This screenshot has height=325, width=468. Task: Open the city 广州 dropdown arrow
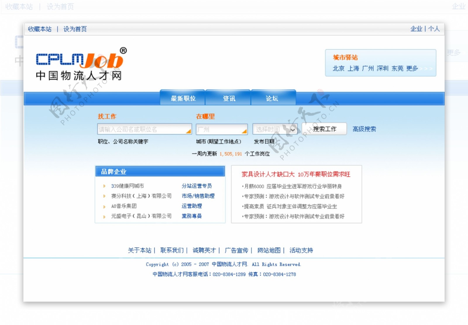tap(244, 131)
